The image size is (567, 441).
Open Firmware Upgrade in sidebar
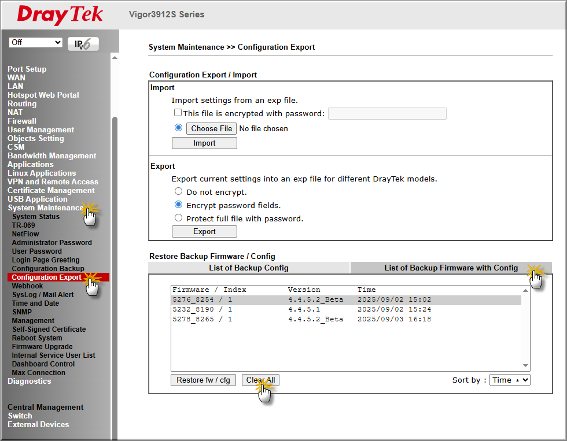point(42,347)
